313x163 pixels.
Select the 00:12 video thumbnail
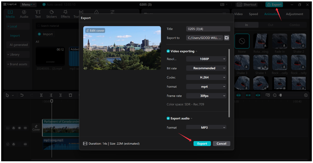tap(50, 57)
